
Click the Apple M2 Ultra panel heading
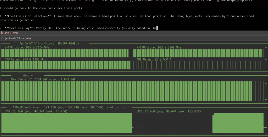click(x=49, y=43)
